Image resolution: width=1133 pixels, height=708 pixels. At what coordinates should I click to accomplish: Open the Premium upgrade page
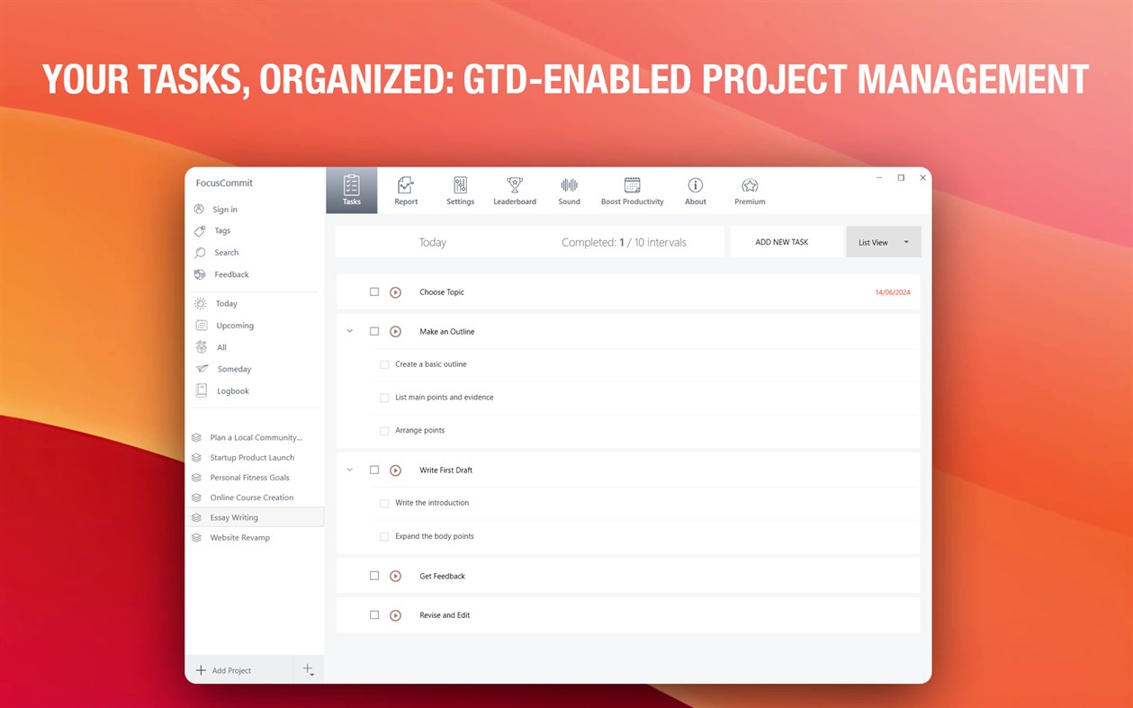(750, 189)
